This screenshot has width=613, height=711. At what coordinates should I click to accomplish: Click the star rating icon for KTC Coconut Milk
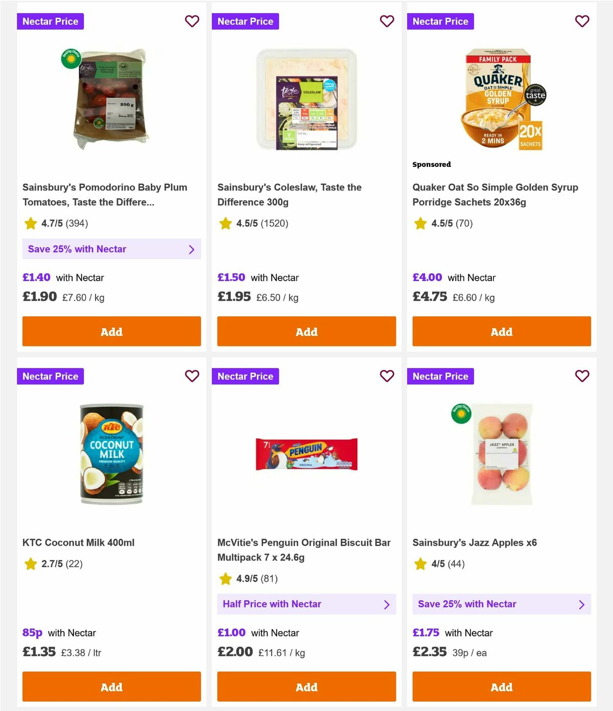(x=30, y=564)
